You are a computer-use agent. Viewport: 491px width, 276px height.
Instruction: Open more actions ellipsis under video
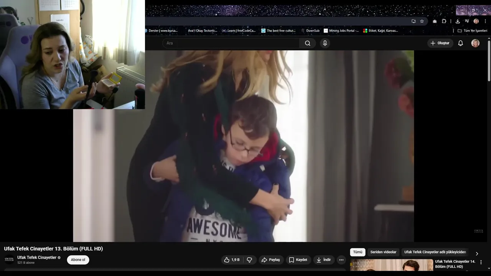[x=341, y=260]
